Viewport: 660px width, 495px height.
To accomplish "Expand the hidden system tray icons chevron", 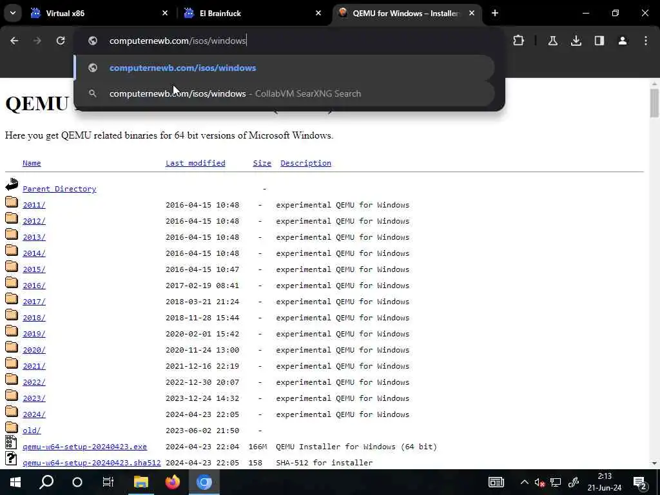I will click(524, 482).
